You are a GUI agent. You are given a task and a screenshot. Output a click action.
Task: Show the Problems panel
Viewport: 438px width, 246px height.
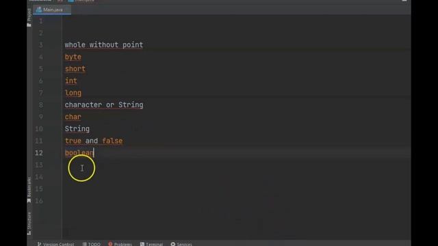120,244
